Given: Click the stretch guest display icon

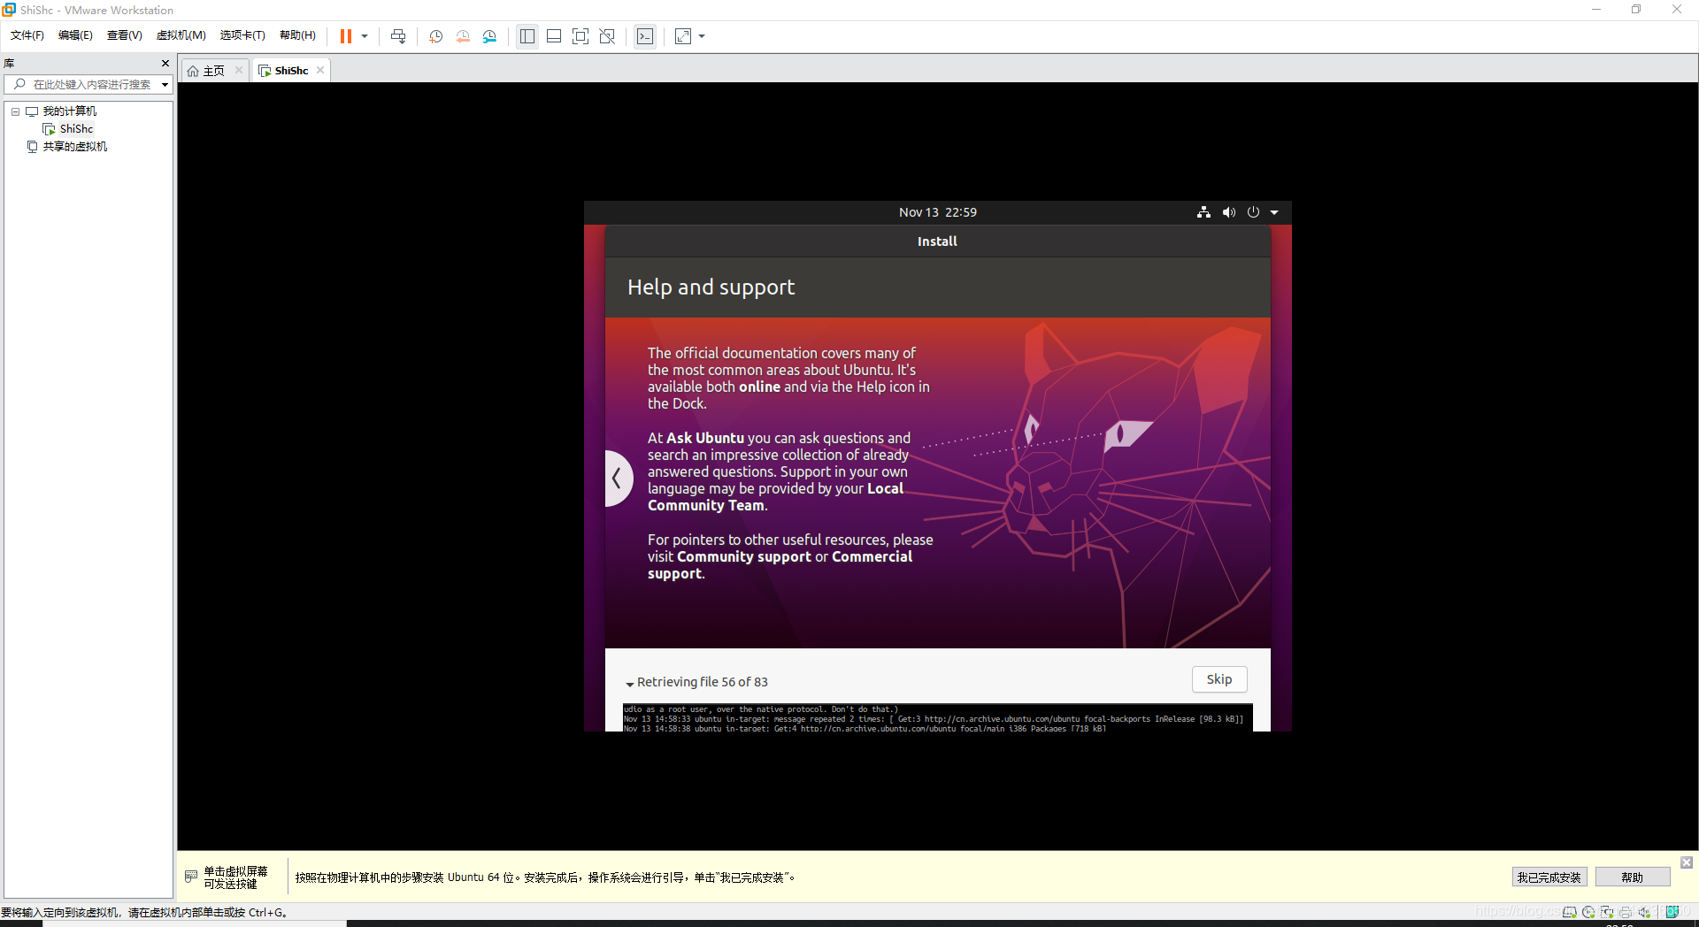Looking at the screenshot, I should click(x=683, y=36).
